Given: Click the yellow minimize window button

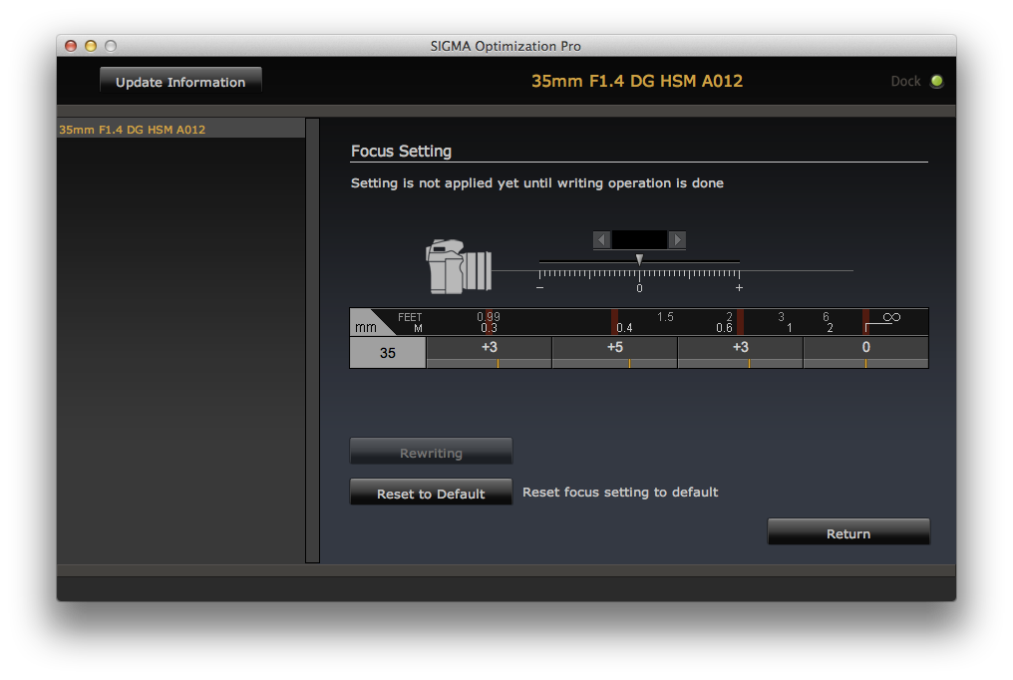Looking at the screenshot, I should [91, 46].
